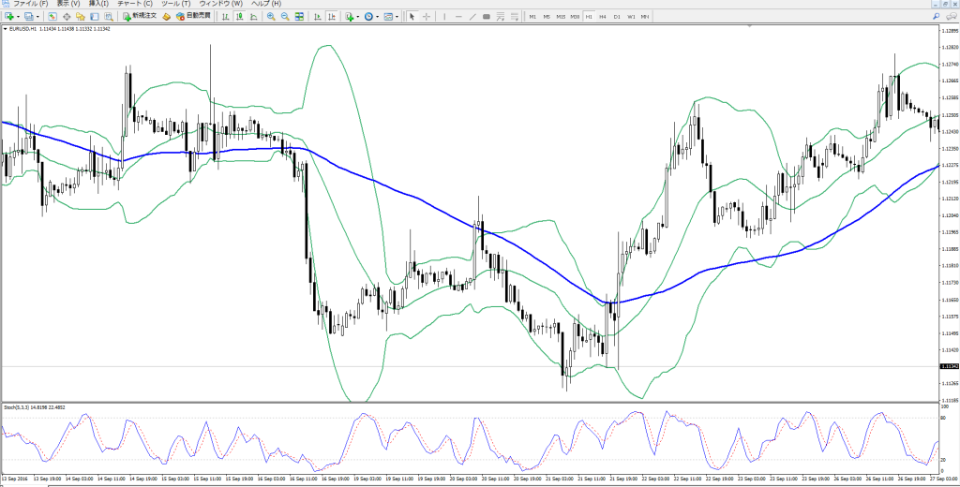960x487 pixels.
Task: Select the H1 timeframe button
Action: [589, 17]
